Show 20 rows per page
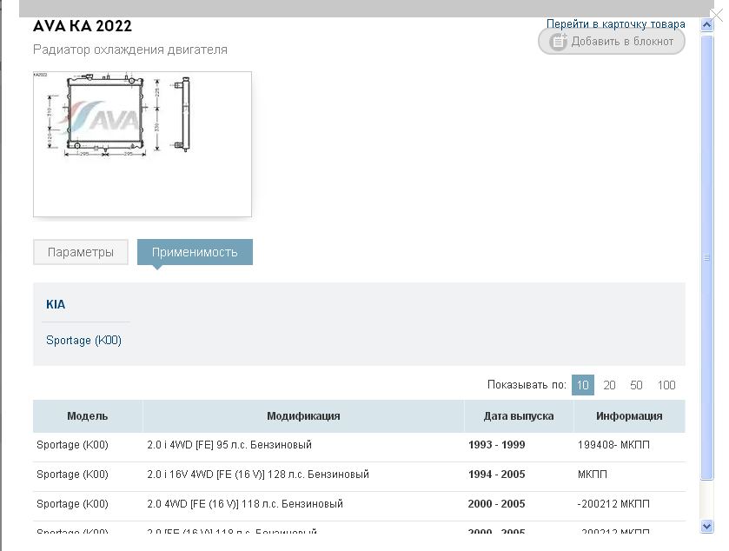Viewport: 729px width, 551px height. coord(609,385)
